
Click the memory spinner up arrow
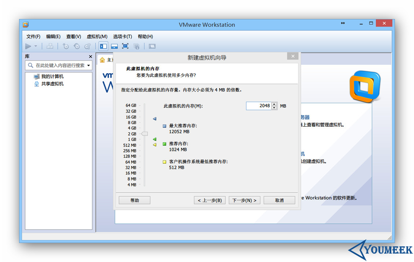274,104
